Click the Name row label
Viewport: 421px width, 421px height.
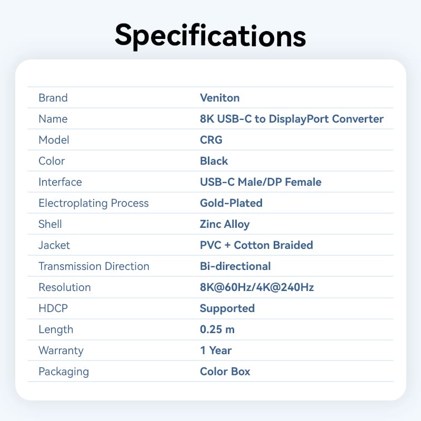[x=53, y=119]
